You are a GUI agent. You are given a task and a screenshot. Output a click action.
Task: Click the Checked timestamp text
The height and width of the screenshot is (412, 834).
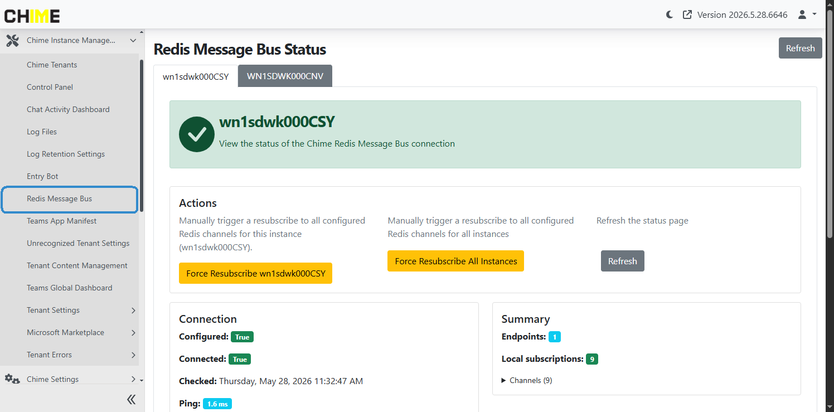[290, 381]
